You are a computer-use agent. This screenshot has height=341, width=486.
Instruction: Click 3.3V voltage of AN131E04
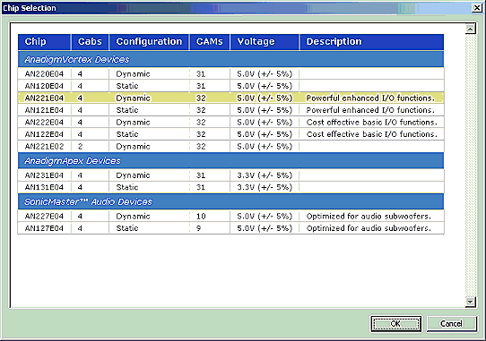click(x=265, y=187)
